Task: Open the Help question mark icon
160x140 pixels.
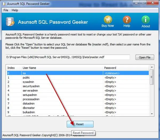Action: [127, 19]
